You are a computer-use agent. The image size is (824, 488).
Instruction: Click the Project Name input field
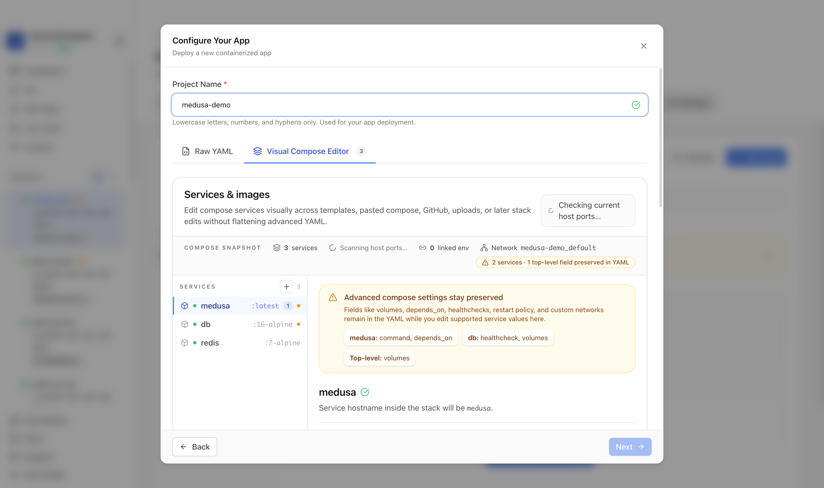[410, 105]
